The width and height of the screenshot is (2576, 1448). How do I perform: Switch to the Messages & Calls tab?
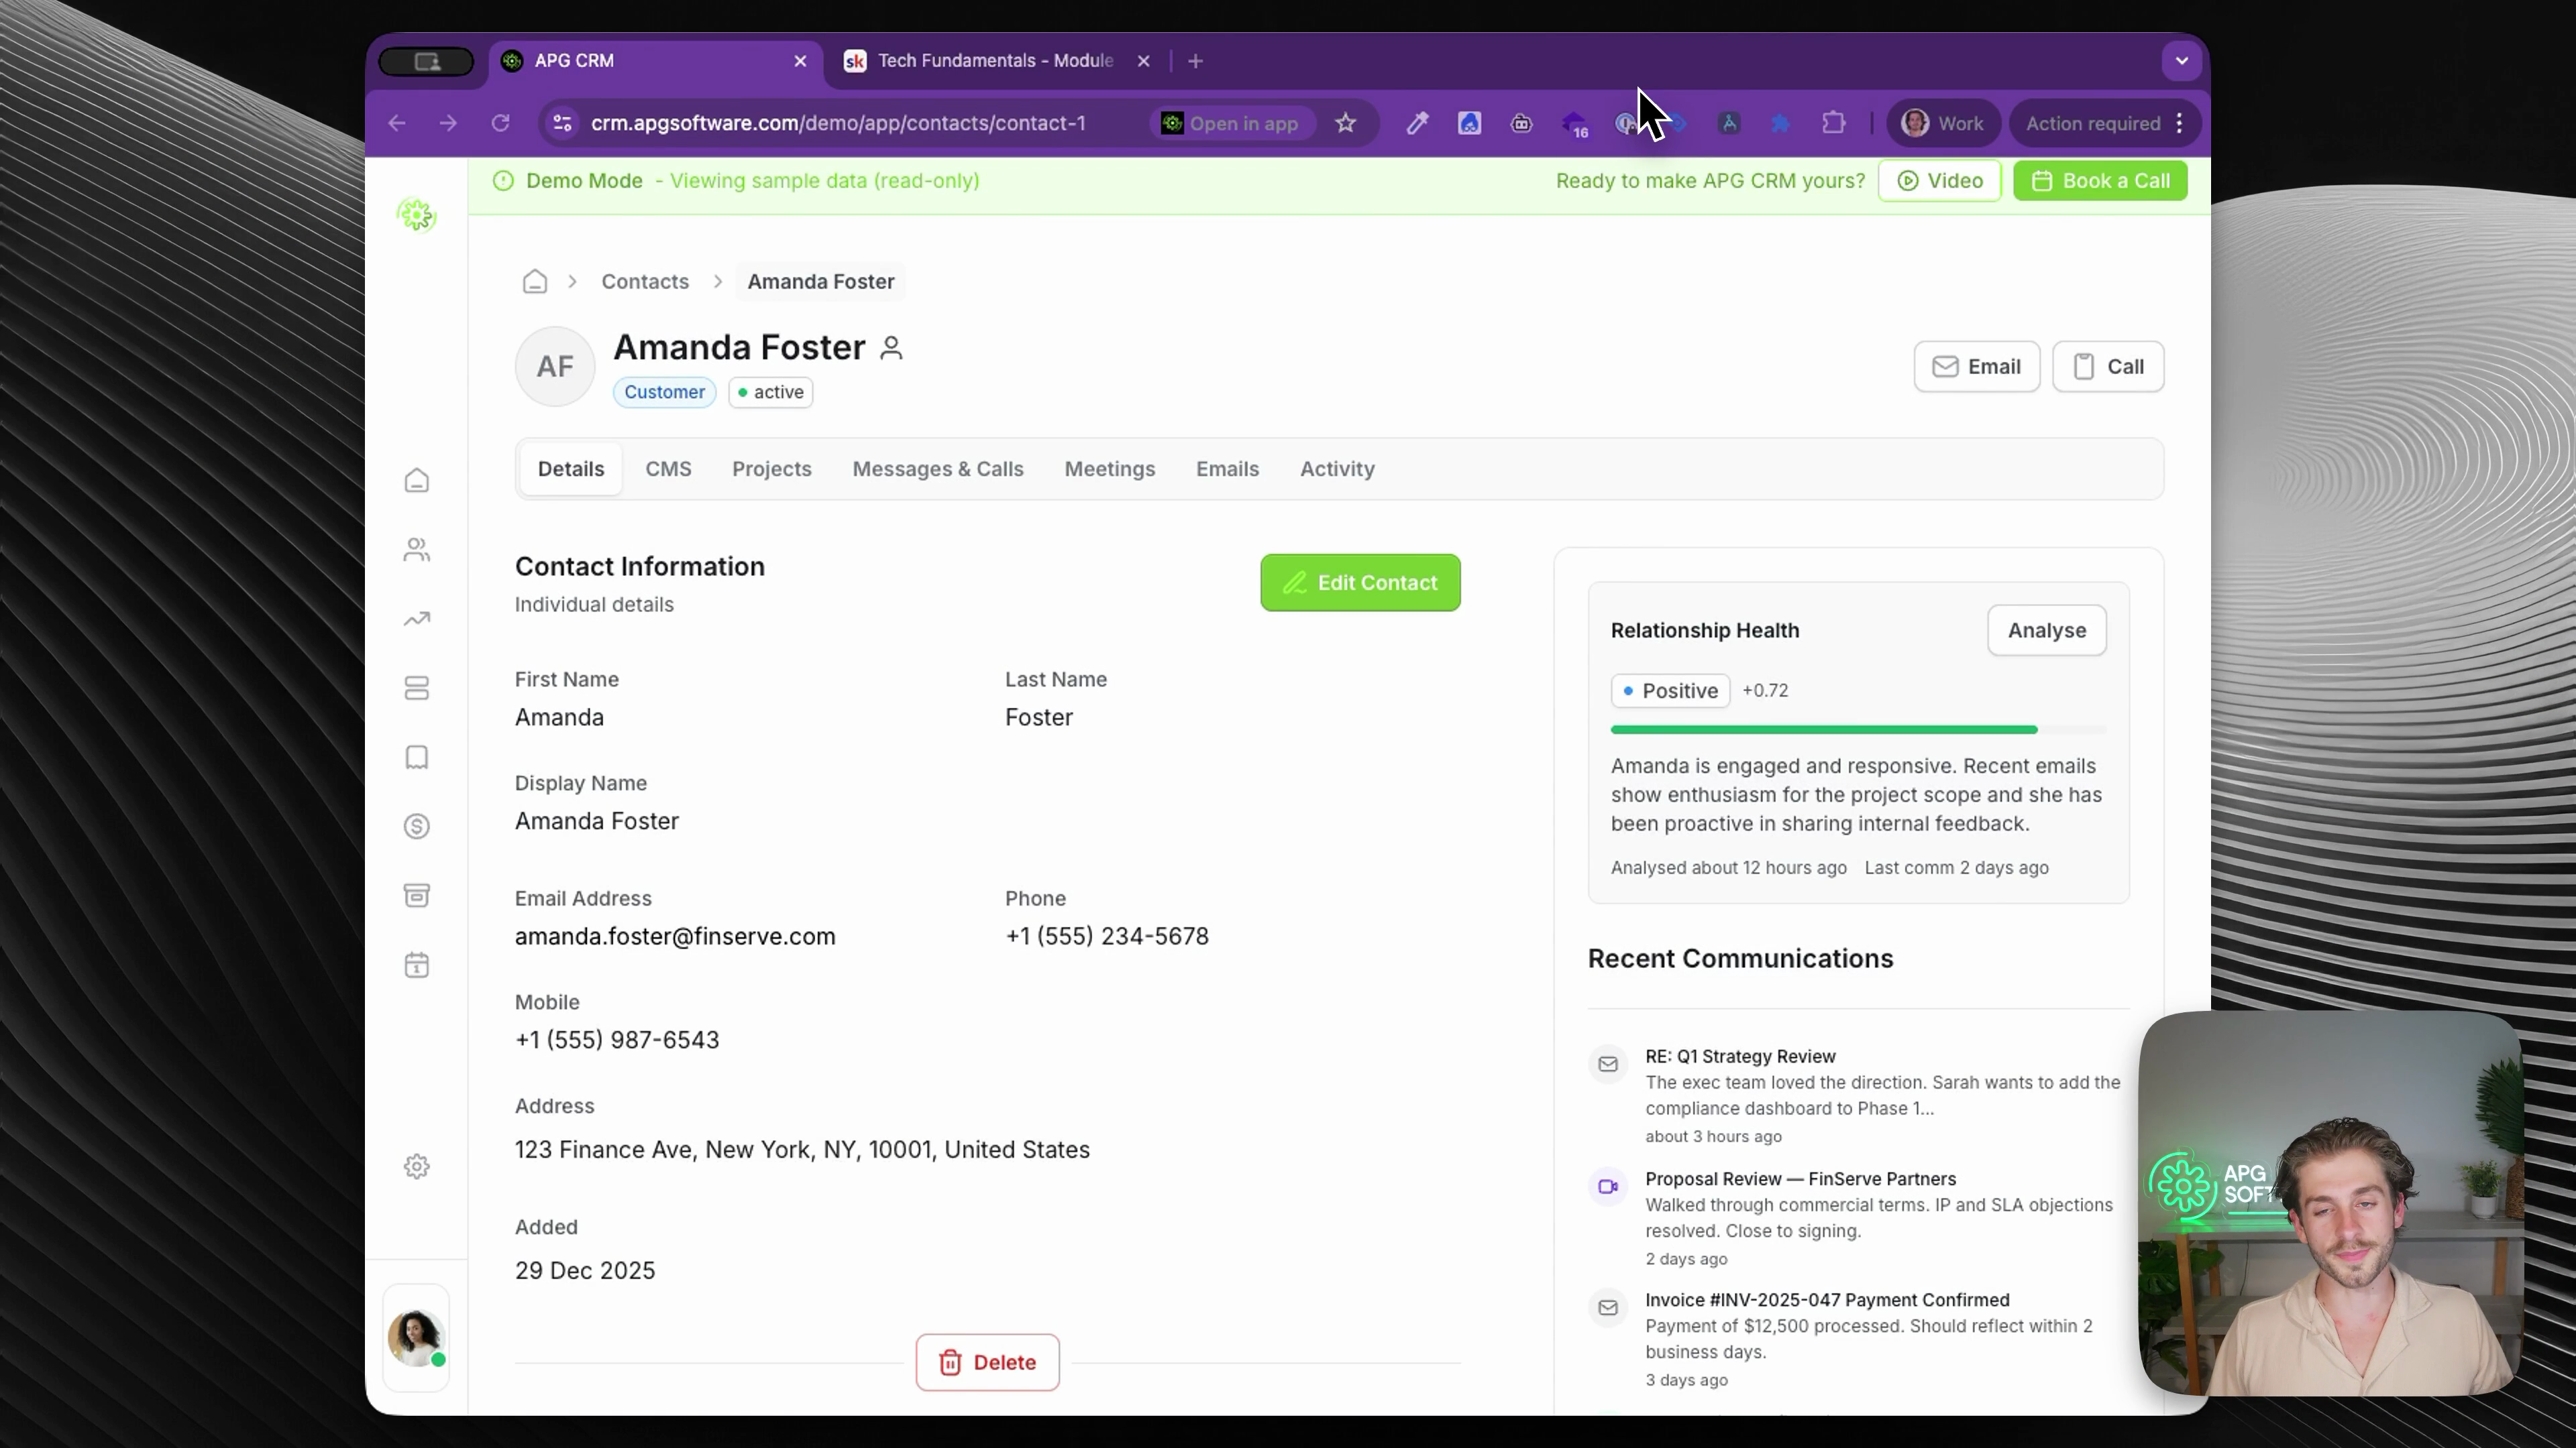(938, 469)
